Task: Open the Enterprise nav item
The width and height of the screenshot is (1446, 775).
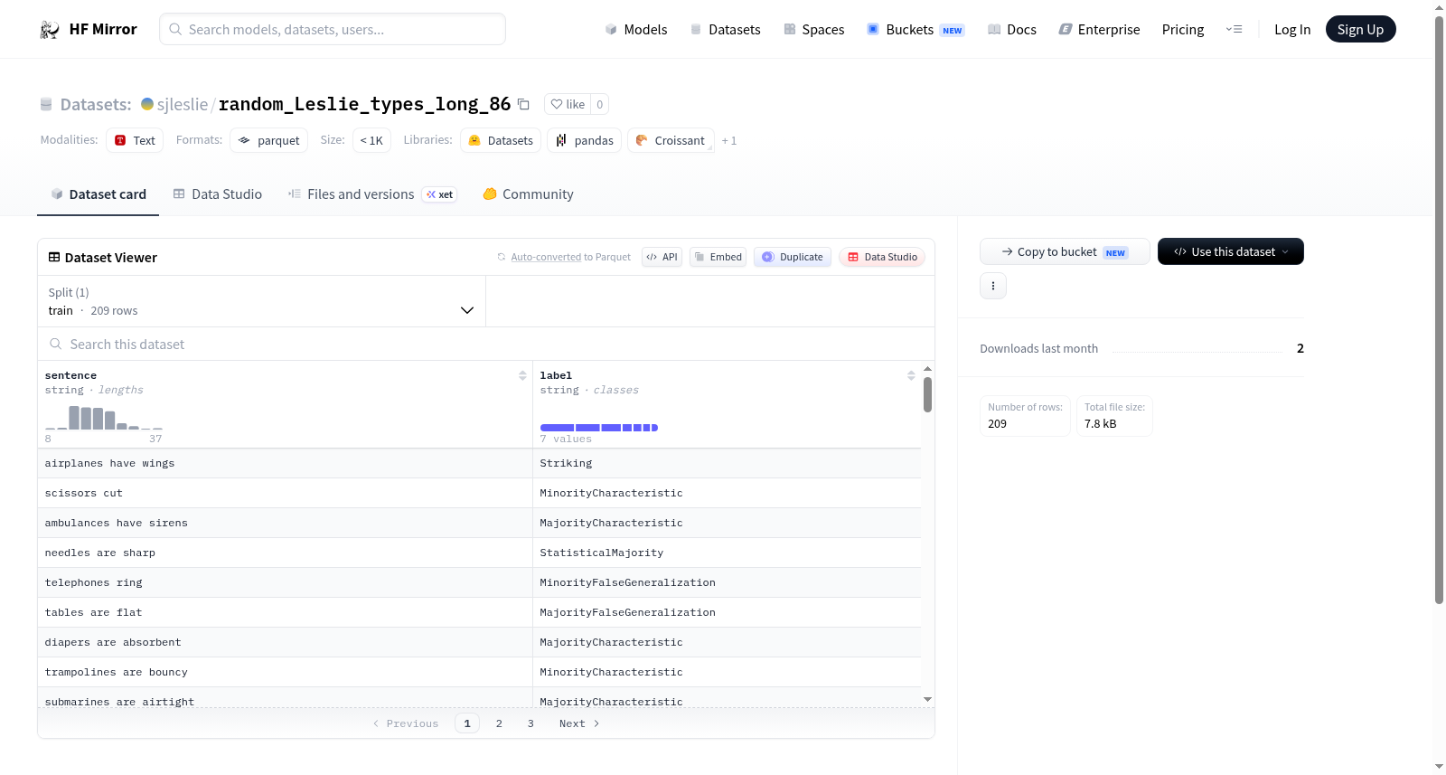Action: point(1099,30)
